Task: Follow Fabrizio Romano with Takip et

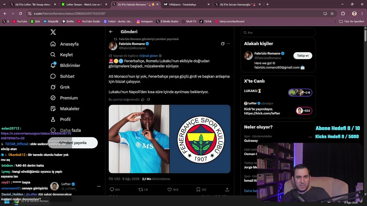Action: (x=303, y=56)
